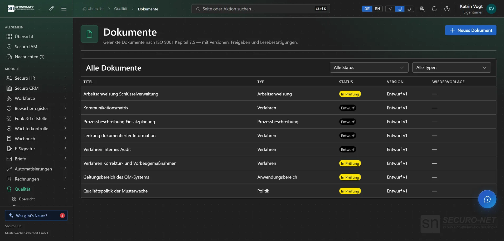Viewport: 504px width, 241px height.
Task: Expand the Securo HR module chevron
Action: [x=65, y=78]
